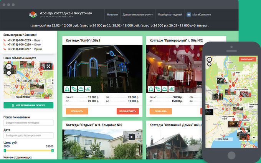261x163 pixels.
Task: Open the Новости menu item
Action: click(x=112, y=14)
